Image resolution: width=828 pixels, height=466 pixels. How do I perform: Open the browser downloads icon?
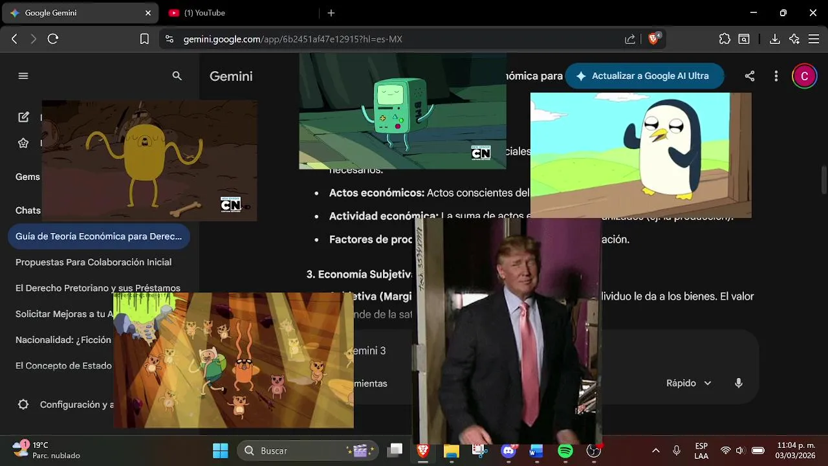pyautogui.click(x=774, y=39)
